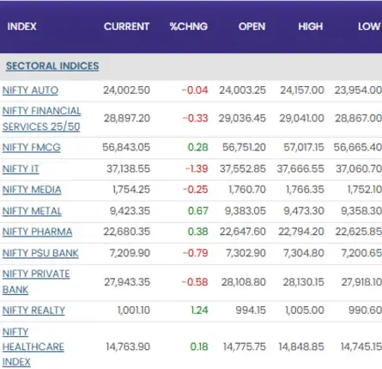Click the NIFTY MEDIA link
382x369 pixels.
[x=32, y=189]
